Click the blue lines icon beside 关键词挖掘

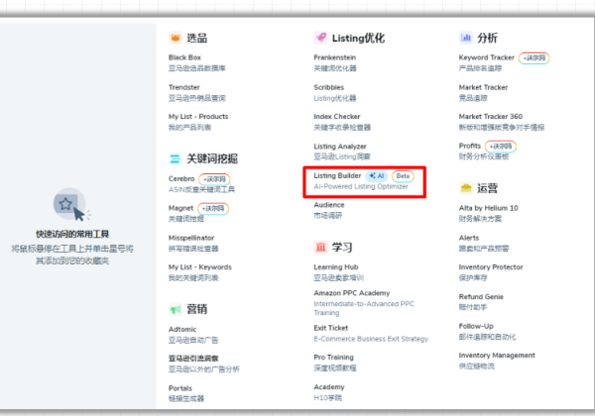point(176,158)
